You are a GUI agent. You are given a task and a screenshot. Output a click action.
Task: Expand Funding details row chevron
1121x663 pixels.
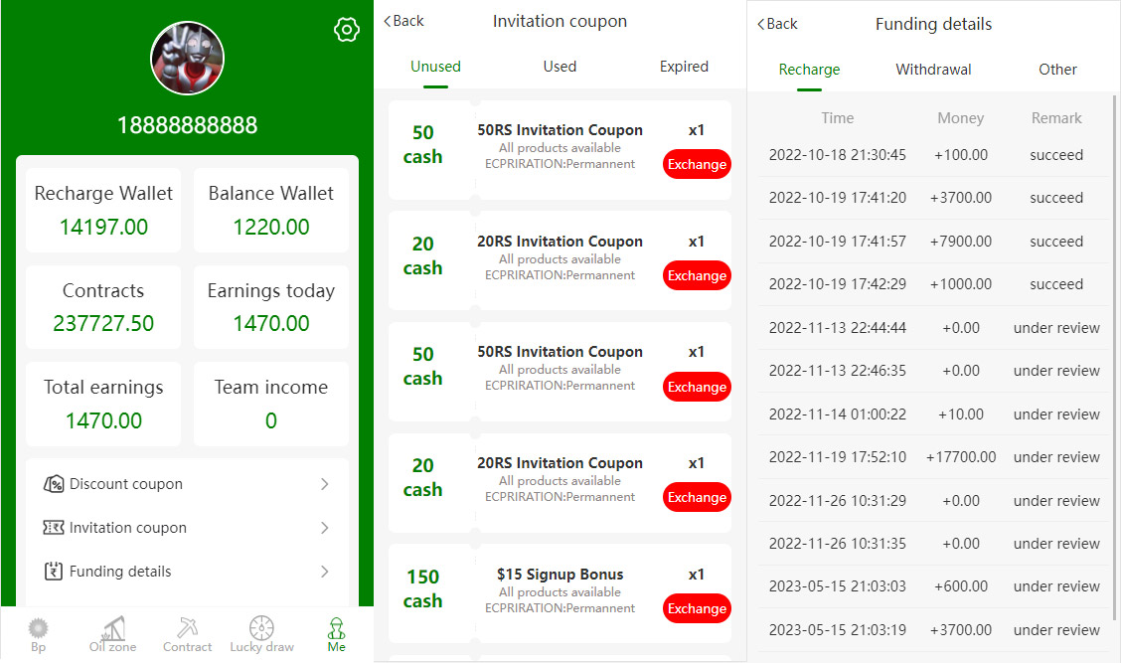[324, 572]
